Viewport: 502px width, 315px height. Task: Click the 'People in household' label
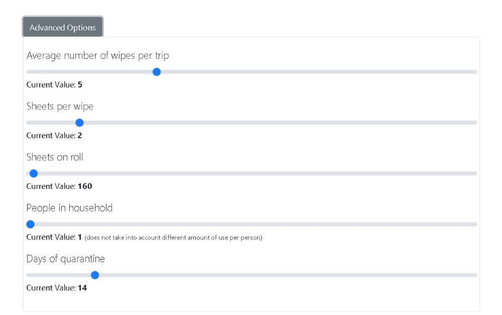pos(69,207)
